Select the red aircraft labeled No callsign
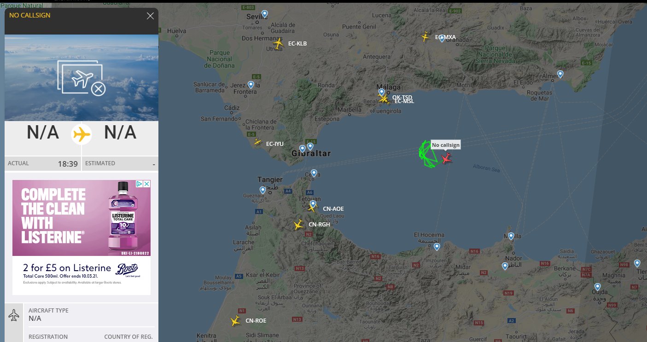The width and height of the screenshot is (647, 342). click(x=446, y=159)
